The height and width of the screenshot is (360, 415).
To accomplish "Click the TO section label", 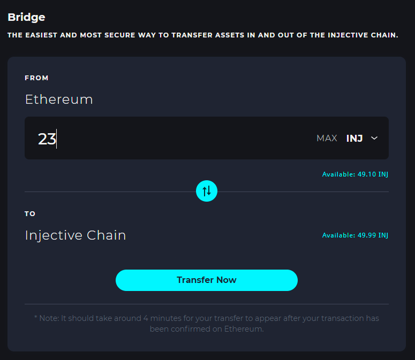I will tap(30, 213).
